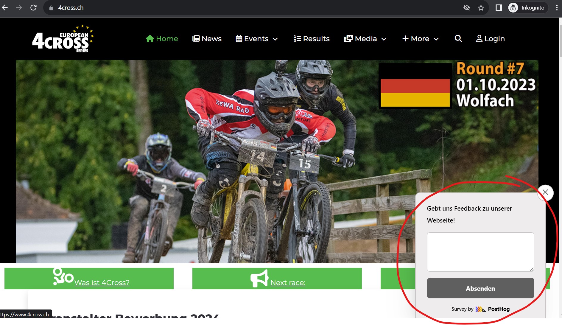
Task: Click into the feedback text area
Action: tap(480, 252)
